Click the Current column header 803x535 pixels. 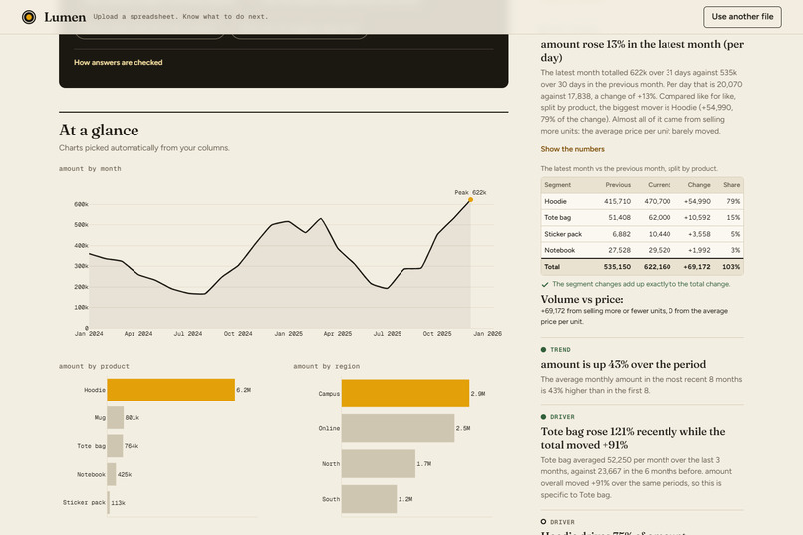click(659, 185)
